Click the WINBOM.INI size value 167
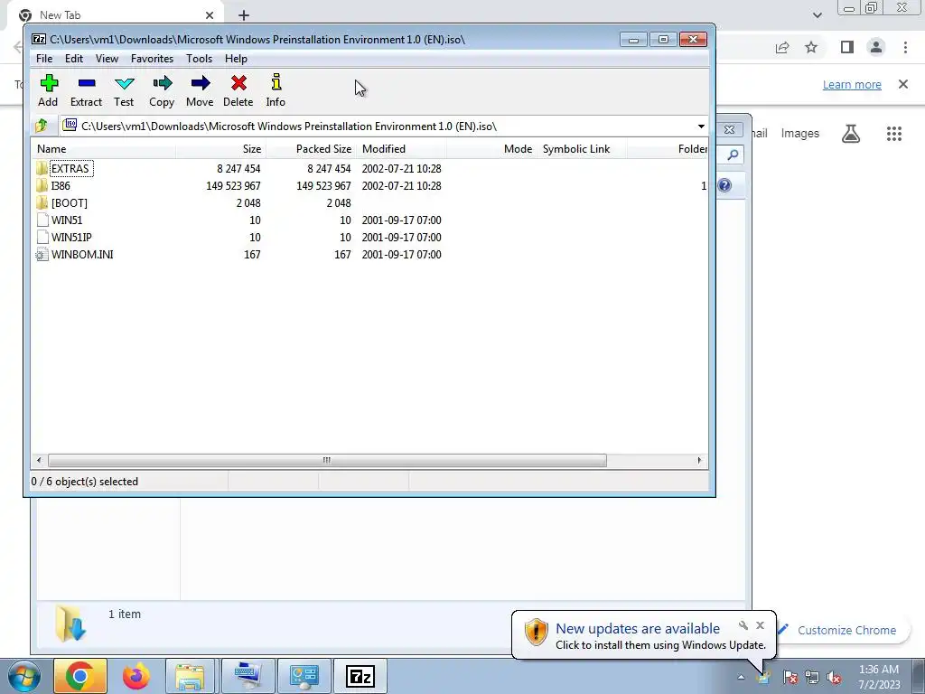Screen dimensions: 925x694 [x=252, y=254]
